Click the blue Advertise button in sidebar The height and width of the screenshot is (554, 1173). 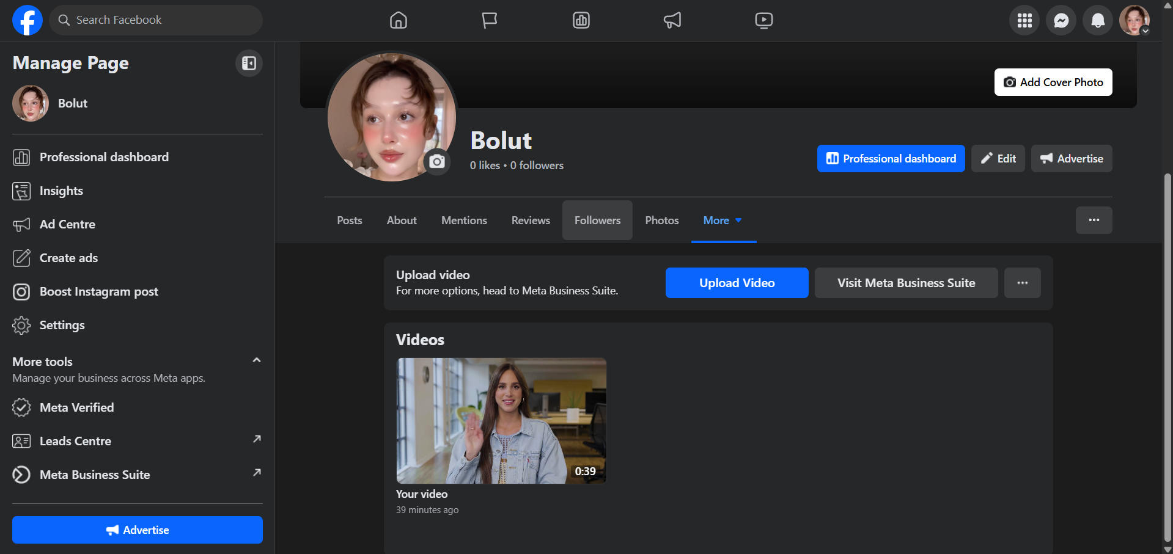pos(138,530)
